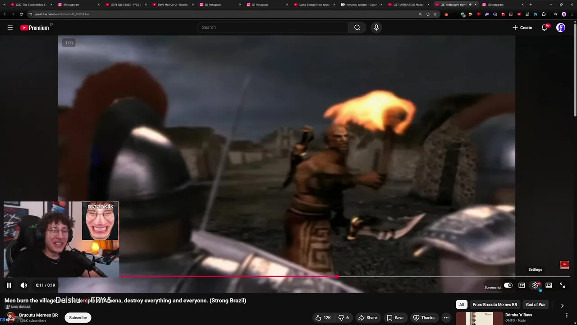Viewport: 577px width, 325px height.
Task: Toggle closed captions CC
Action: pyautogui.click(x=522, y=285)
